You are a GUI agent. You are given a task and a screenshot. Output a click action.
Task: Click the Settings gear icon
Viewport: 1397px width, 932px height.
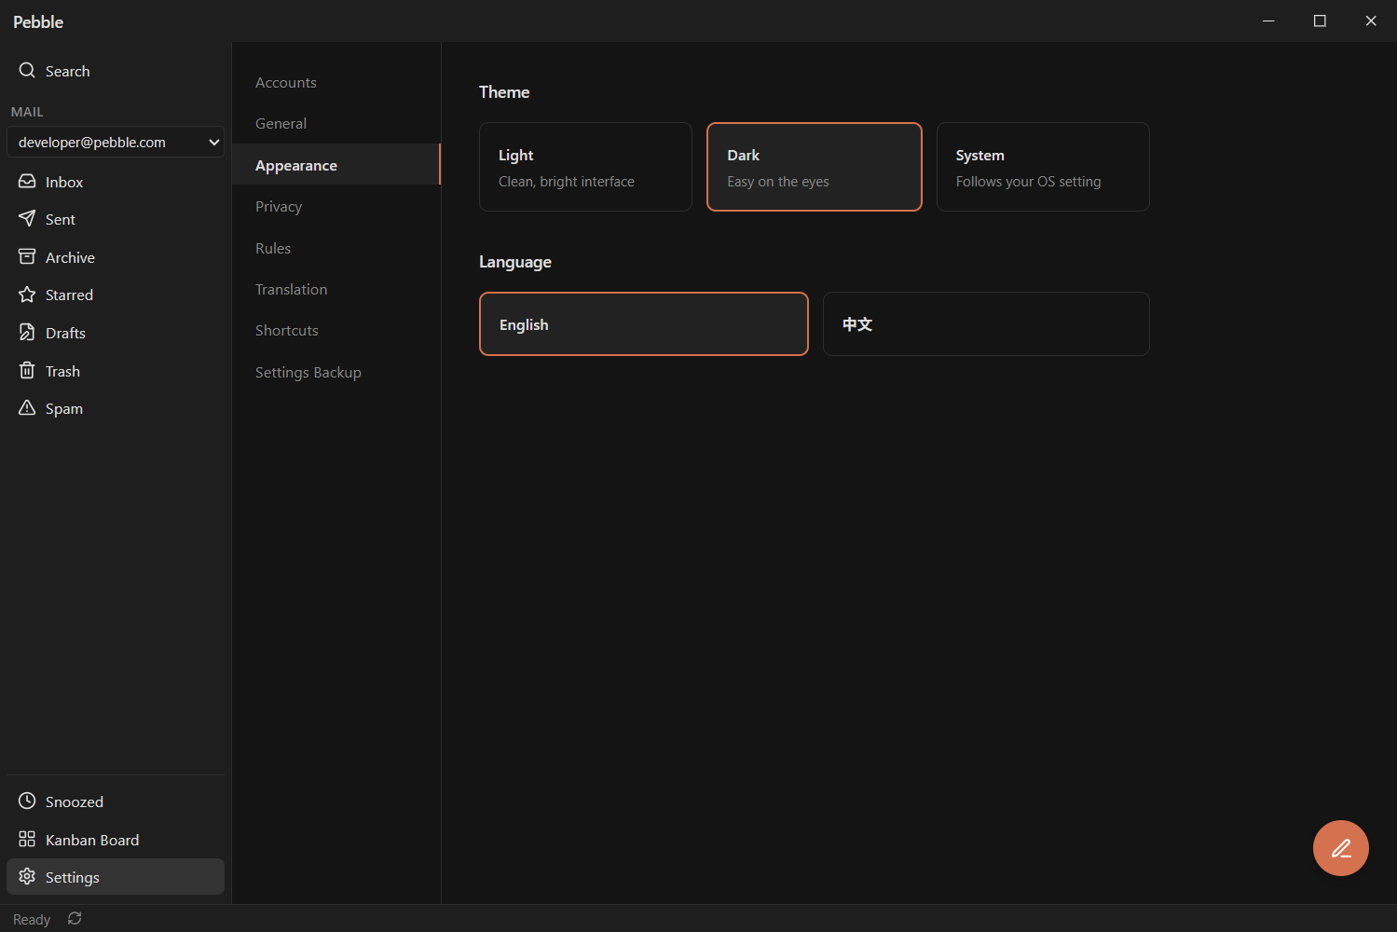27,876
